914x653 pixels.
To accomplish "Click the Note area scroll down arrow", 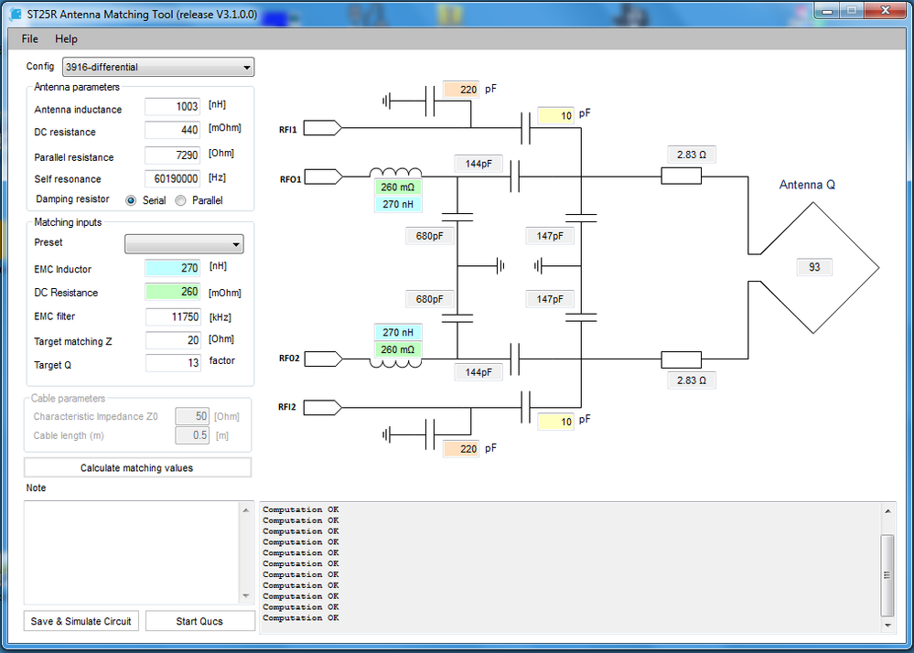I will pos(246,595).
